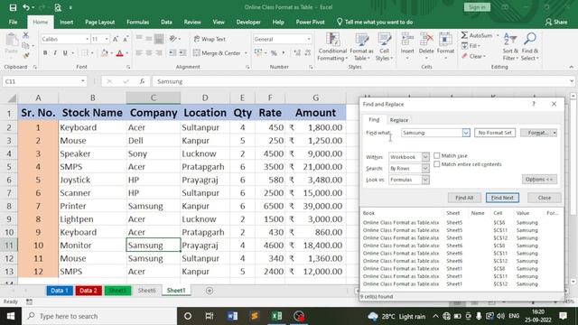Click the Insert Function fx icon
The height and width of the screenshot is (325, 578).
[x=142, y=81]
